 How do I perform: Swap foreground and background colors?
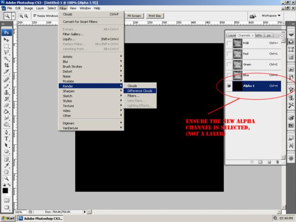(9, 185)
